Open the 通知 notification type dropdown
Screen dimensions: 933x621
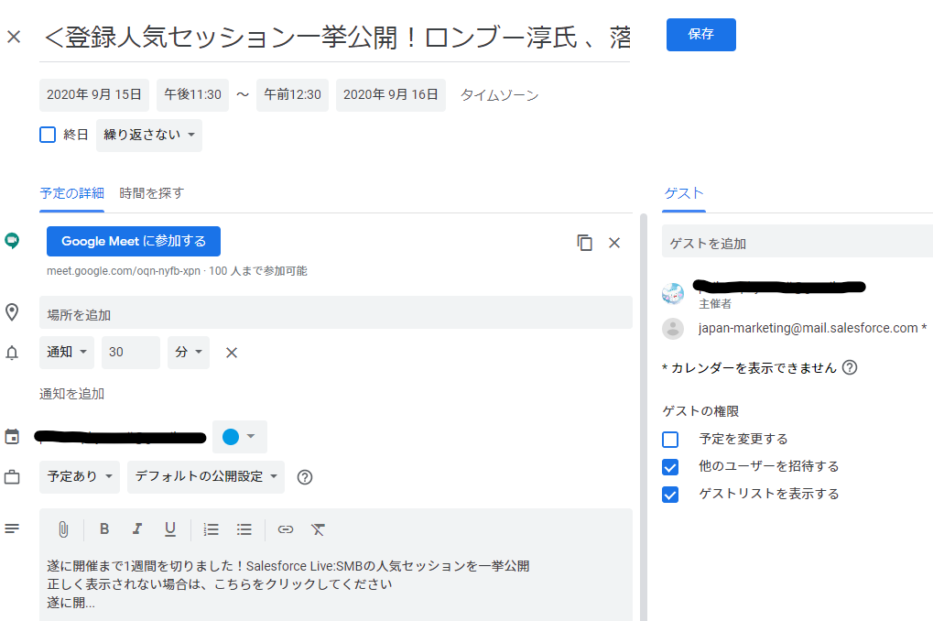pos(67,353)
